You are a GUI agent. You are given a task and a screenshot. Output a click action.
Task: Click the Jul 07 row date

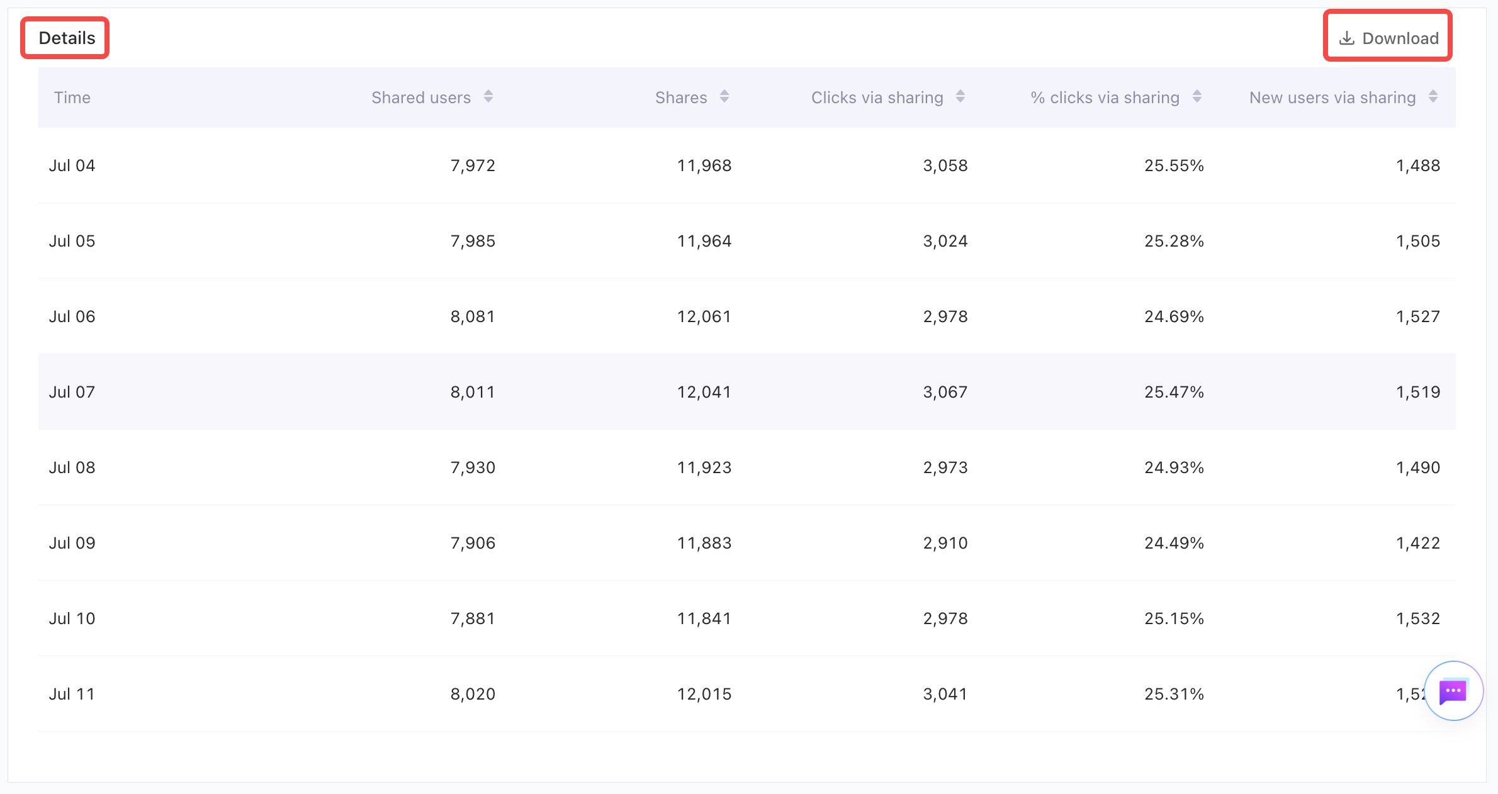pyautogui.click(x=72, y=392)
